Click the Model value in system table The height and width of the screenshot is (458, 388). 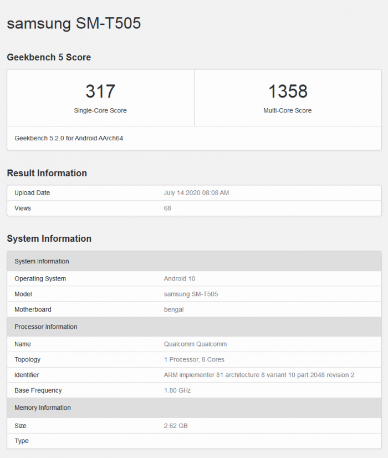191,294
